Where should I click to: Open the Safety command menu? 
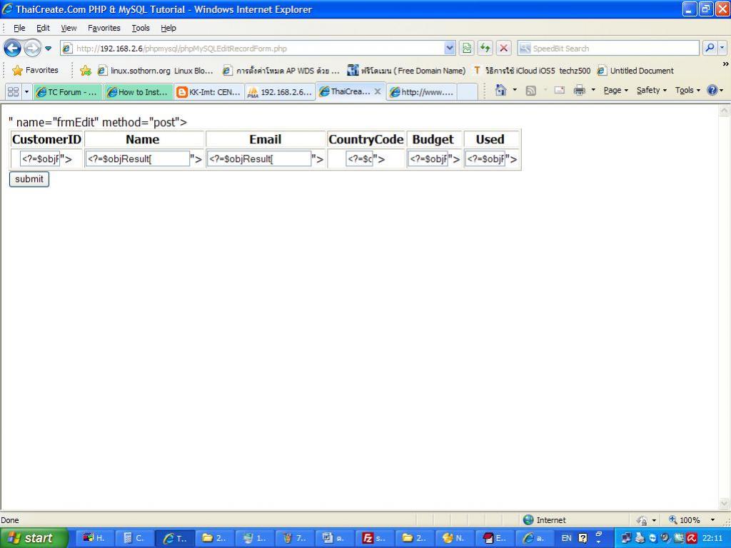(x=651, y=90)
